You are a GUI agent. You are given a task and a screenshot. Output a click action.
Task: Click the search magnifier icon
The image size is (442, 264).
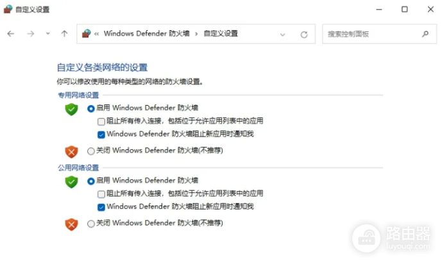click(425, 34)
